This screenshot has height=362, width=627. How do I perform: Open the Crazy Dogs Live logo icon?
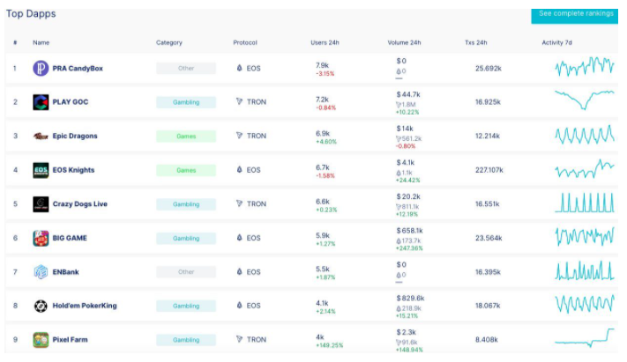coord(41,204)
